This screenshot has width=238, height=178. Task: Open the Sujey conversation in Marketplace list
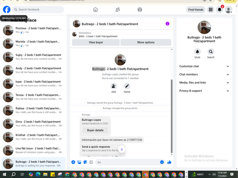click(x=33, y=57)
